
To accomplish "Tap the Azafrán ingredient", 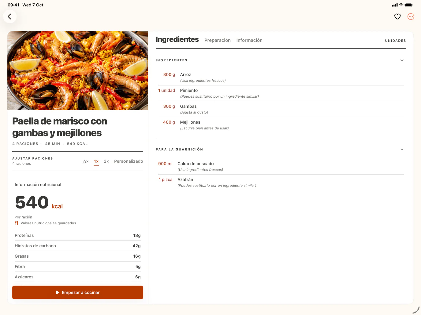I will [x=281, y=183].
